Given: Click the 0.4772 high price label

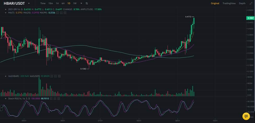Looking at the screenshot, I should click(188, 17).
